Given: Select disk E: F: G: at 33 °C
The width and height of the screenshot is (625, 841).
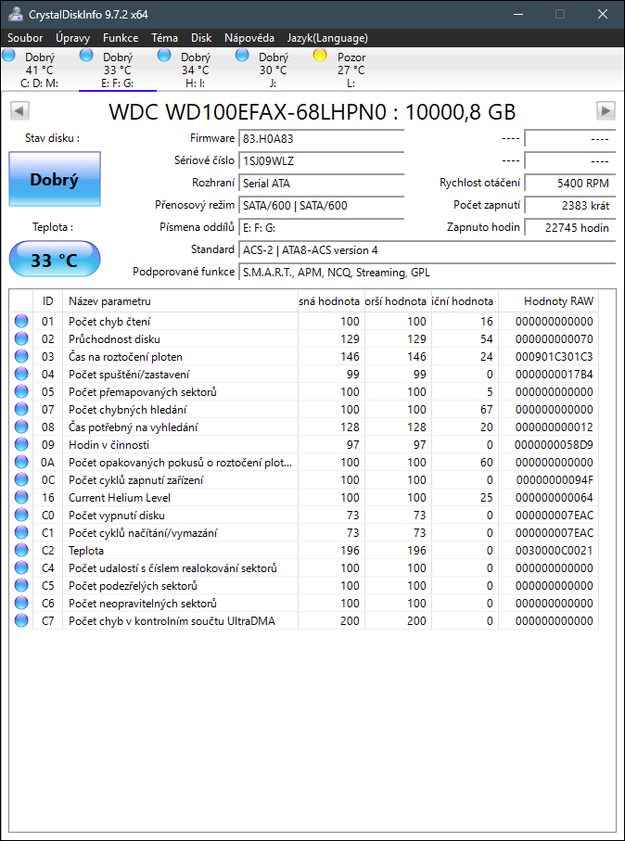Looking at the screenshot, I should pyautogui.click(x=118, y=70).
